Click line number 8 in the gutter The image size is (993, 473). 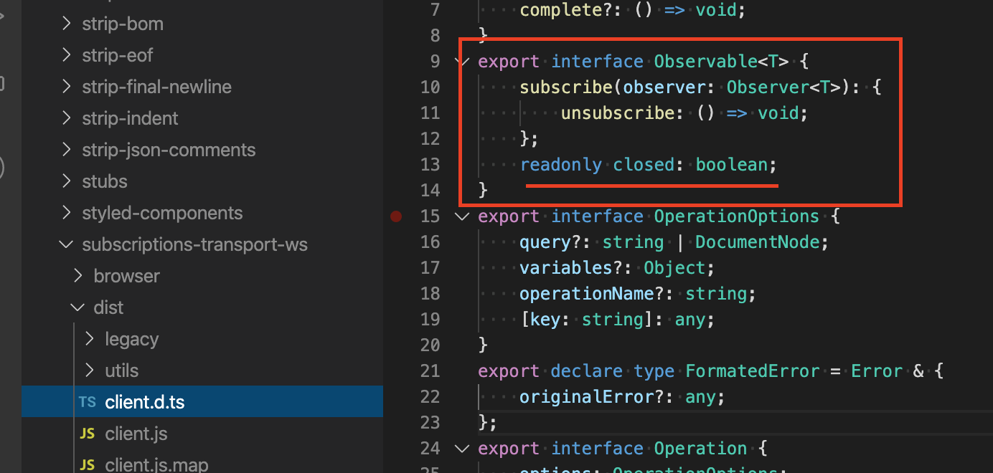coord(434,35)
